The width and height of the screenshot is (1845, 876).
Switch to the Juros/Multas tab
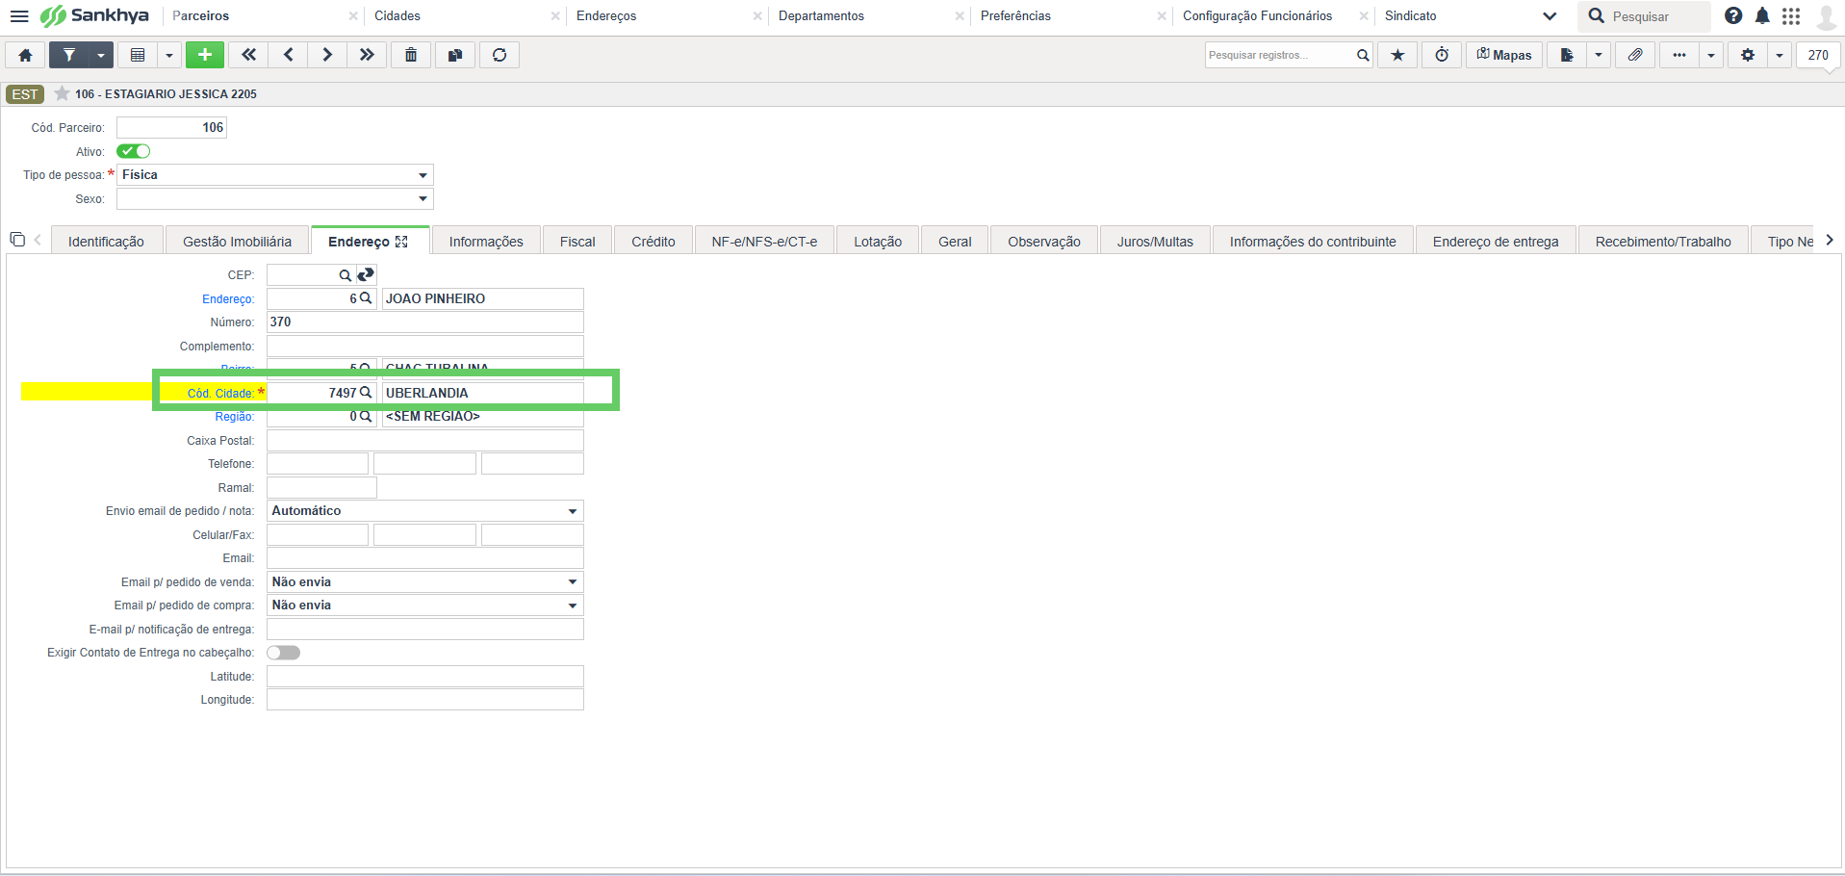(x=1155, y=242)
